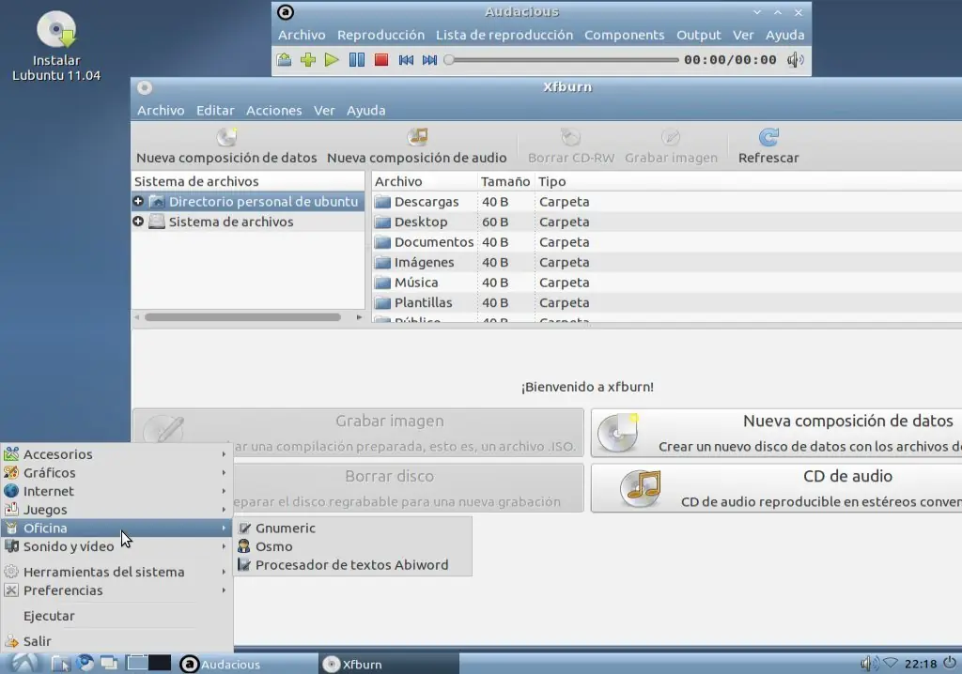Click the file tree horizontal scrollbar
The image size is (962, 674).
243,317
